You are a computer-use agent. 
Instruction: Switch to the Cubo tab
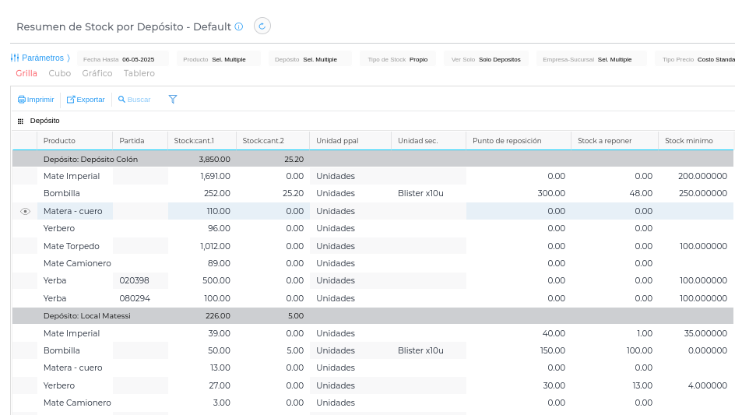coord(59,73)
